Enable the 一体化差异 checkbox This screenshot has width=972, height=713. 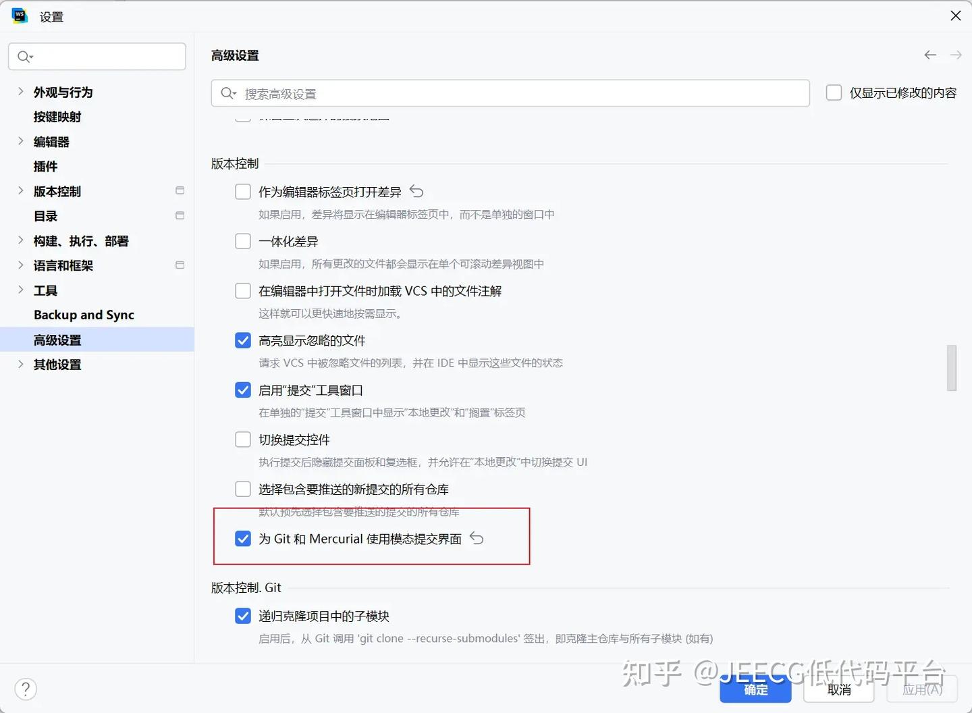pos(242,240)
